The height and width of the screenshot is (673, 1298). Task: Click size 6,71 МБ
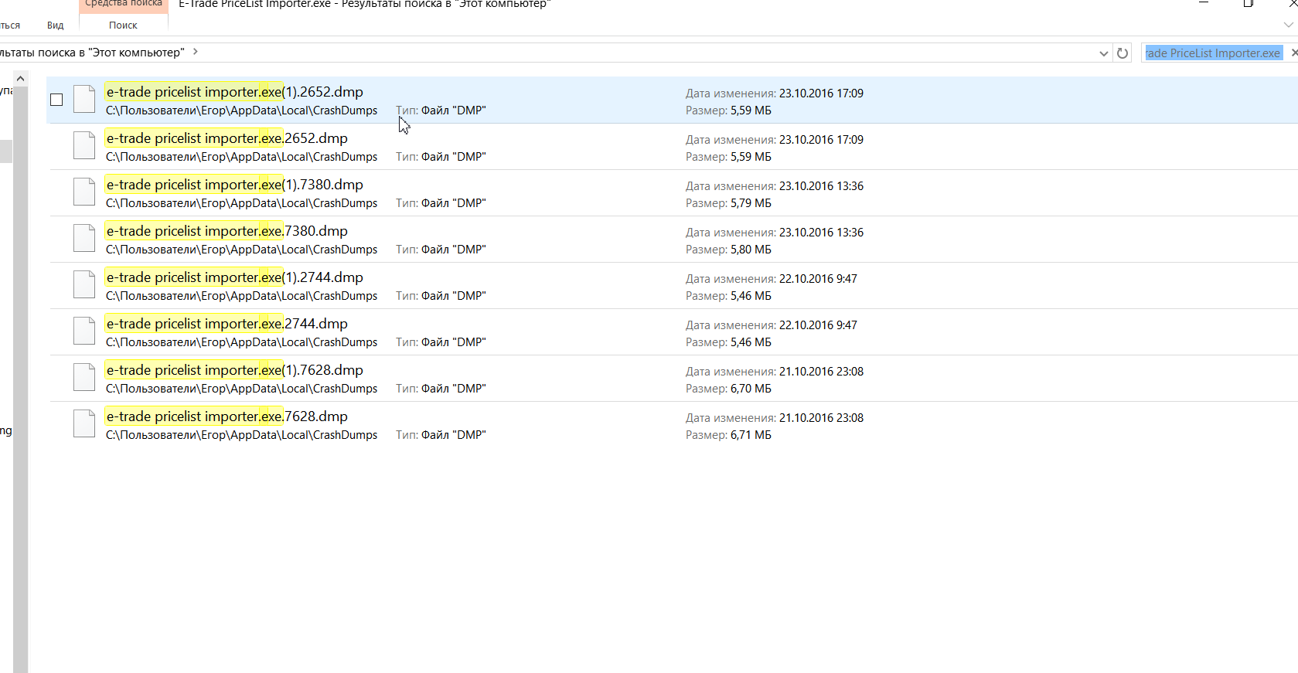(751, 435)
